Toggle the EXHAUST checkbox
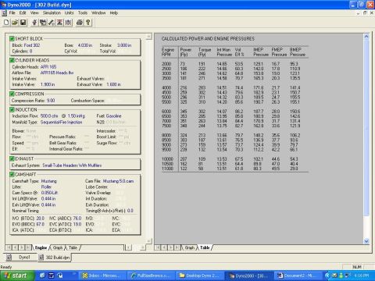The width and height of the screenshot is (375, 281). point(12,158)
